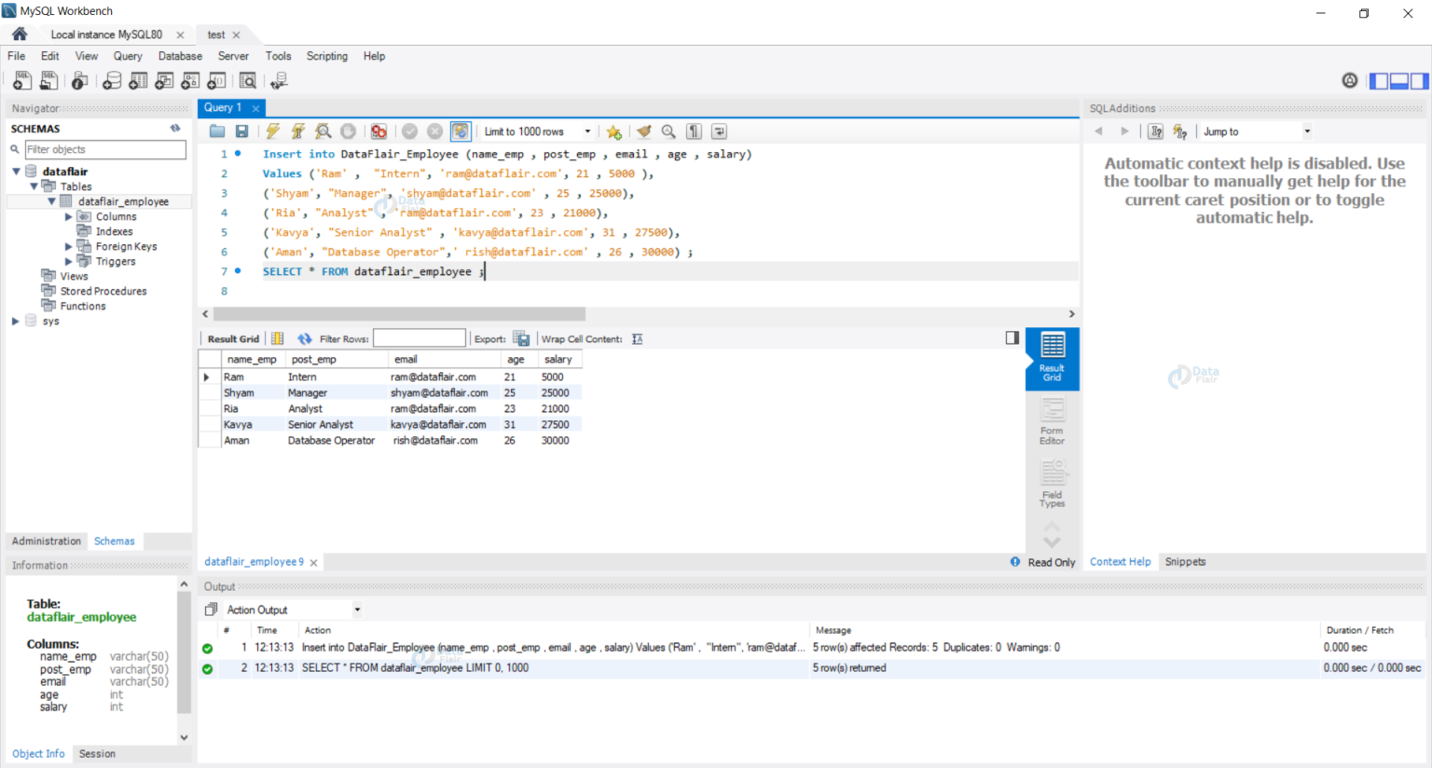Export recordset to file icon
The width and height of the screenshot is (1432, 768).
tap(521, 338)
